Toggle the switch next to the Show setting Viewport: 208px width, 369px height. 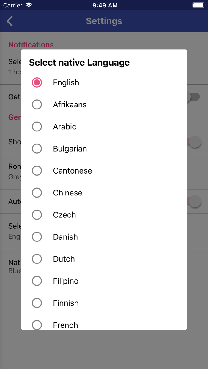click(195, 142)
